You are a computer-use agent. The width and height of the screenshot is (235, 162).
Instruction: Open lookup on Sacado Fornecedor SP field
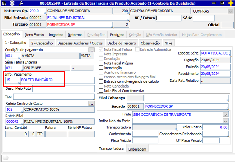click(x=228, y=109)
